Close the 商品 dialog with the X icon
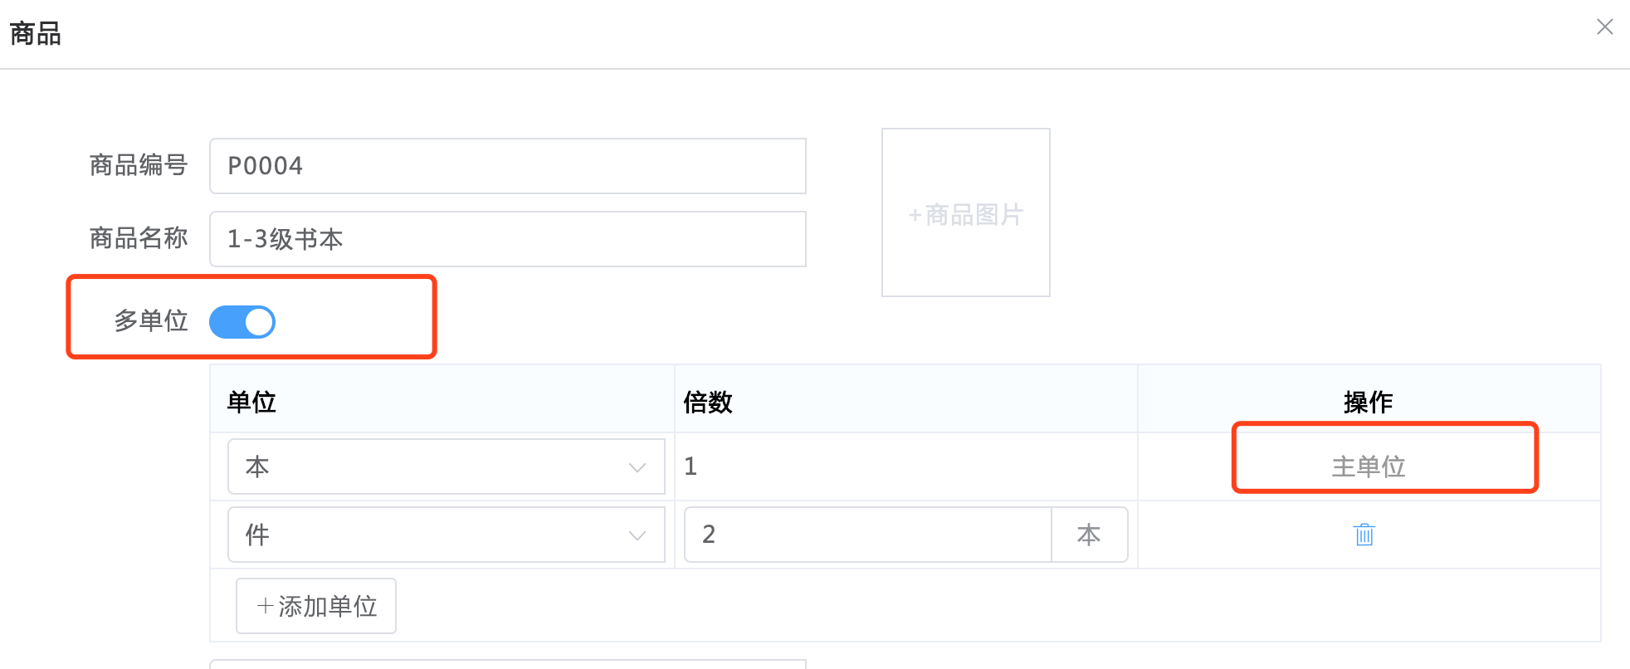 click(x=1604, y=27)
